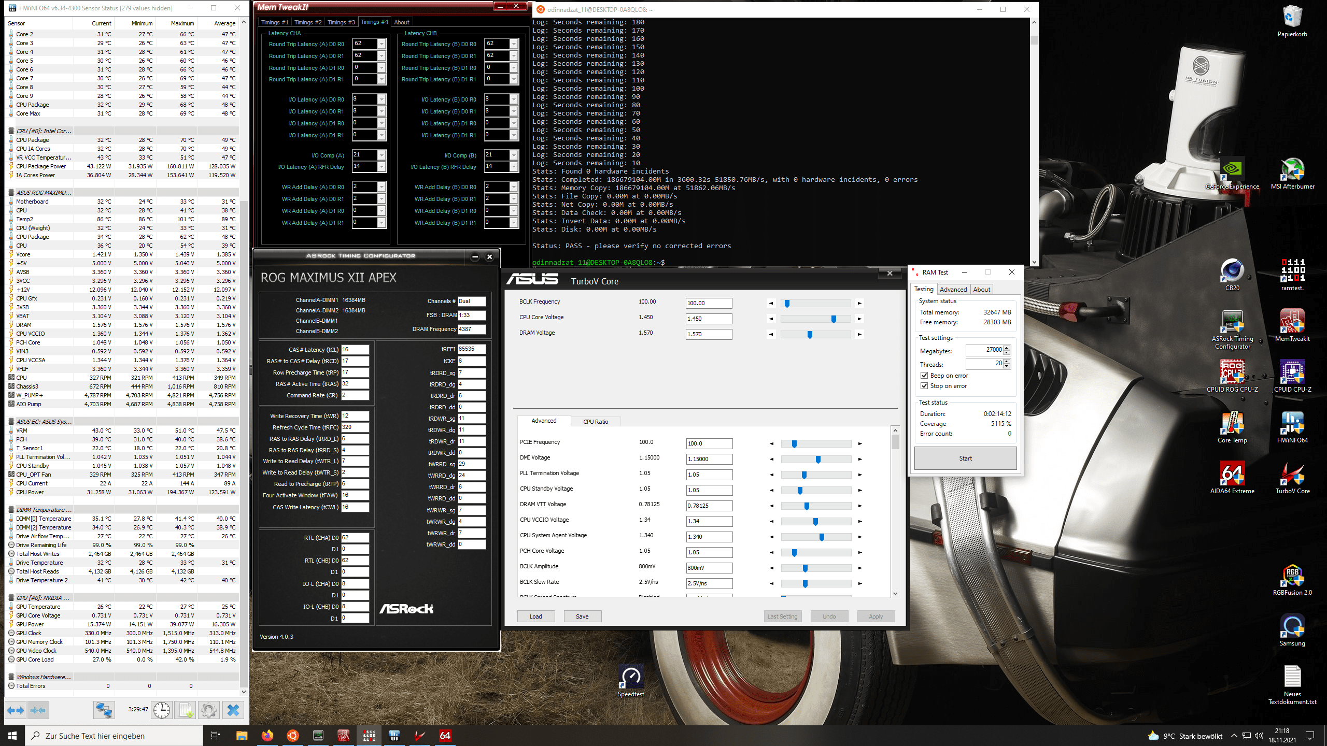Start HWiNFO sensor logging sheet icon

coord(186,710)
